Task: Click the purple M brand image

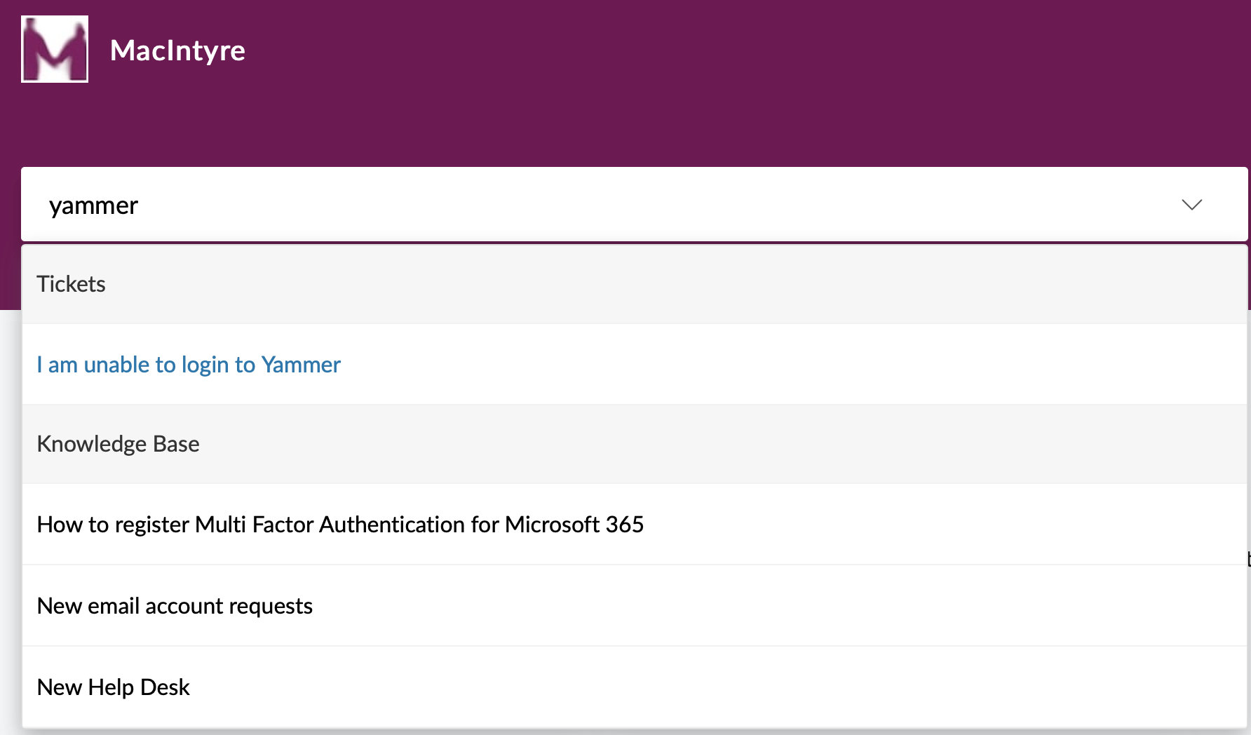Action: click(x=55, y=49)
